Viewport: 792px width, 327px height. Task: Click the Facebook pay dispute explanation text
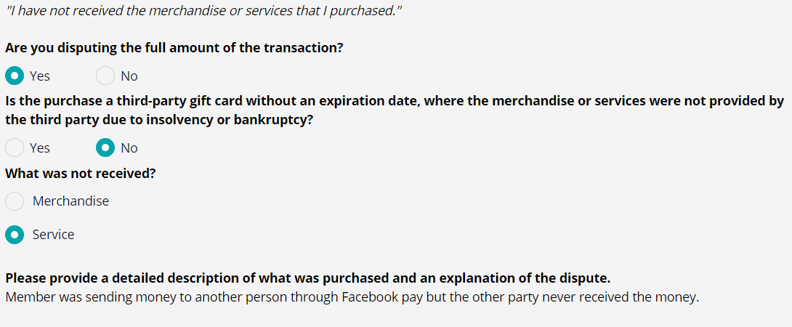click(352, 297)
